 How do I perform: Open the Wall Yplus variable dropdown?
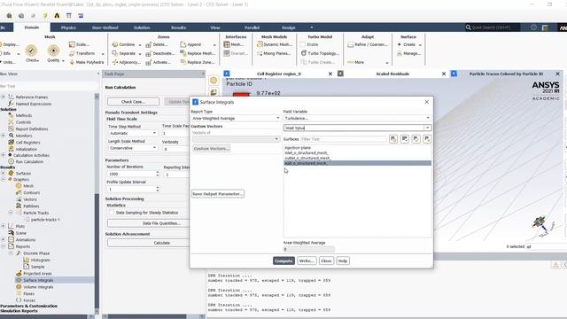point(427,128)
